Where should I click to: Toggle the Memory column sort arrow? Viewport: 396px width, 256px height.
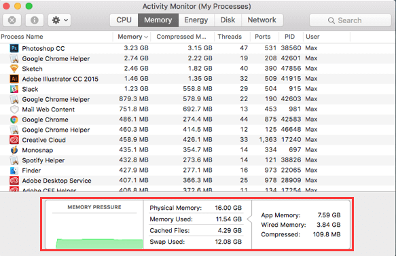click(146, 37)
